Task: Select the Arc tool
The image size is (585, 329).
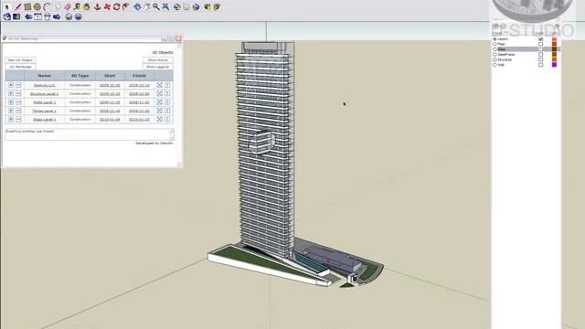Action: coord(47,6)
